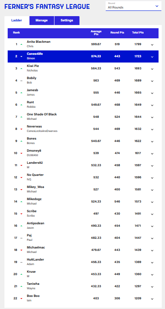Click the Round Pts column header

(x=117, y=33)
